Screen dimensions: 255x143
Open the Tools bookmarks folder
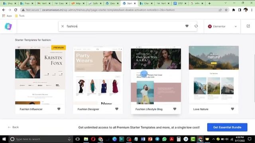coord(20,16)
